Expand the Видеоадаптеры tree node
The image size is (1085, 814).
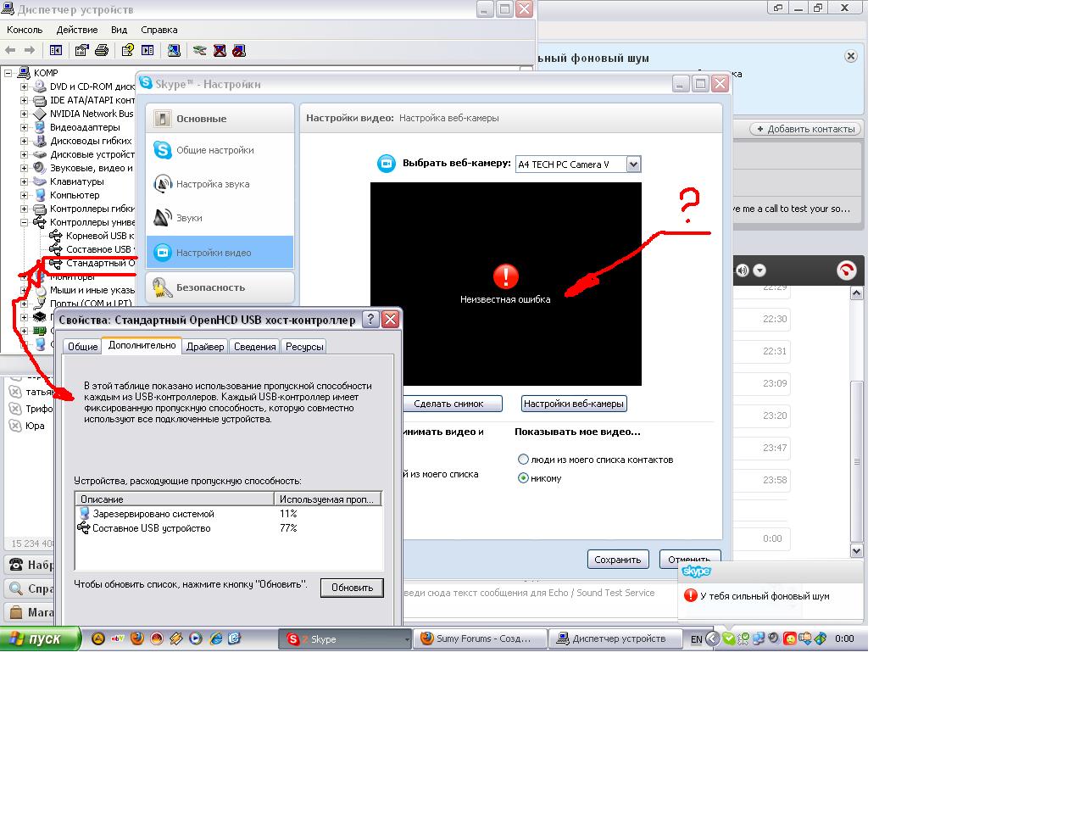tap(25, 127)
